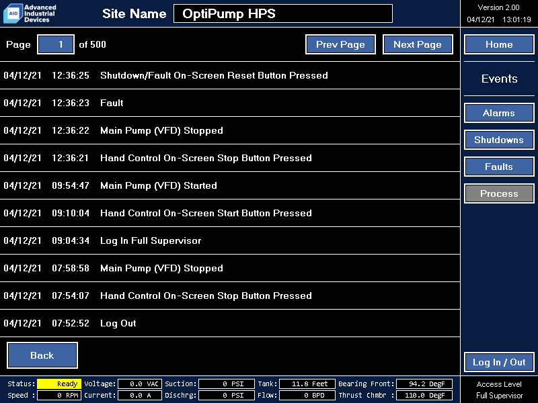Click the 'of 500' page count text

(x=92, y=44)
